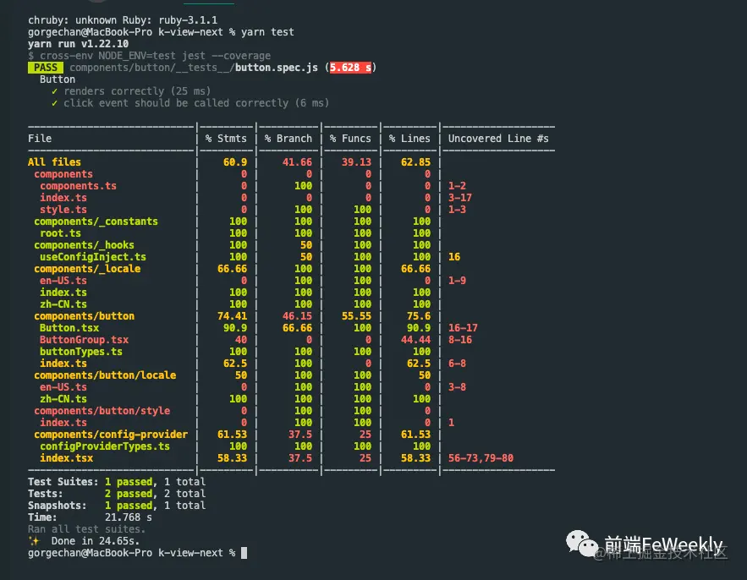Click the 'Tests:' summary label
The height and width of the screenshot is (580, 747).
(45, 494)
